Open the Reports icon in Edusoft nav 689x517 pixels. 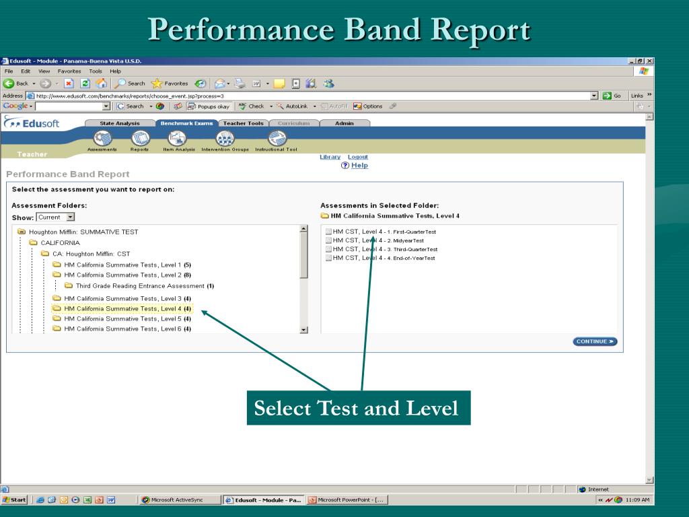(x=140, y=139)
